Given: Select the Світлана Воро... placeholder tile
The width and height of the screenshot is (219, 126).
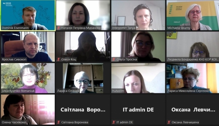Looking at the screenshot, I should click(x=83, y=110).
